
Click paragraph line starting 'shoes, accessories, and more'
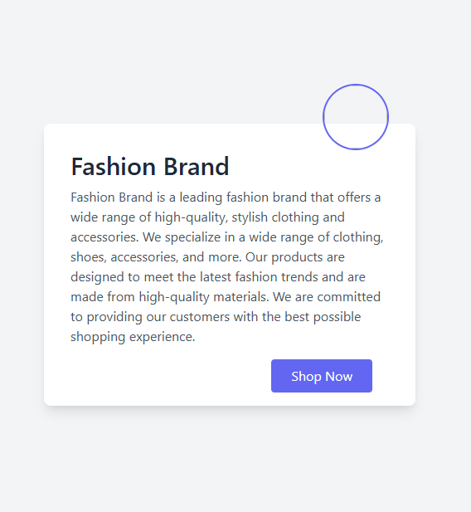click(x=207, y=257)
